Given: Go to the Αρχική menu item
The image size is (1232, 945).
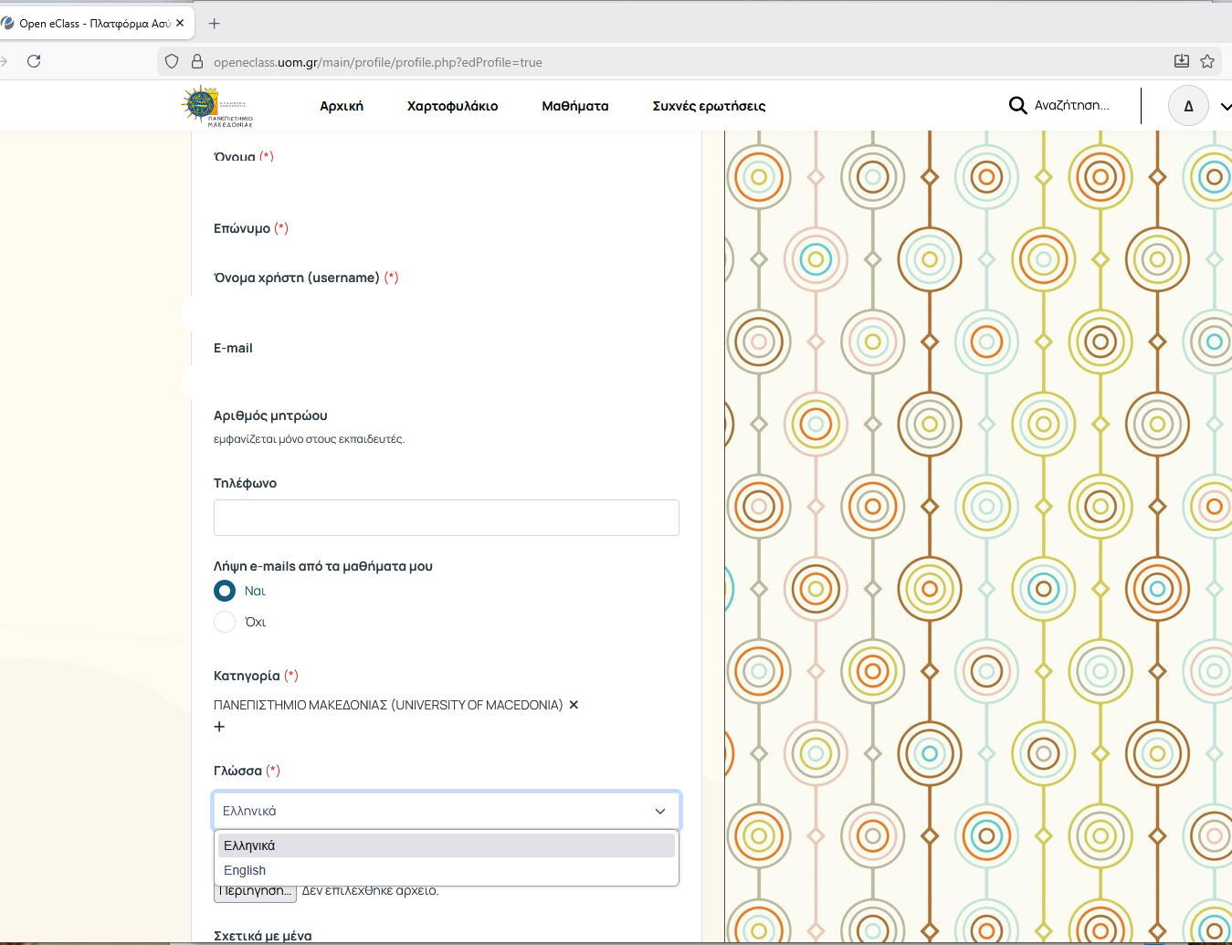Looking at the screenshot, I should pyautogui.click(x=342, y=106).
